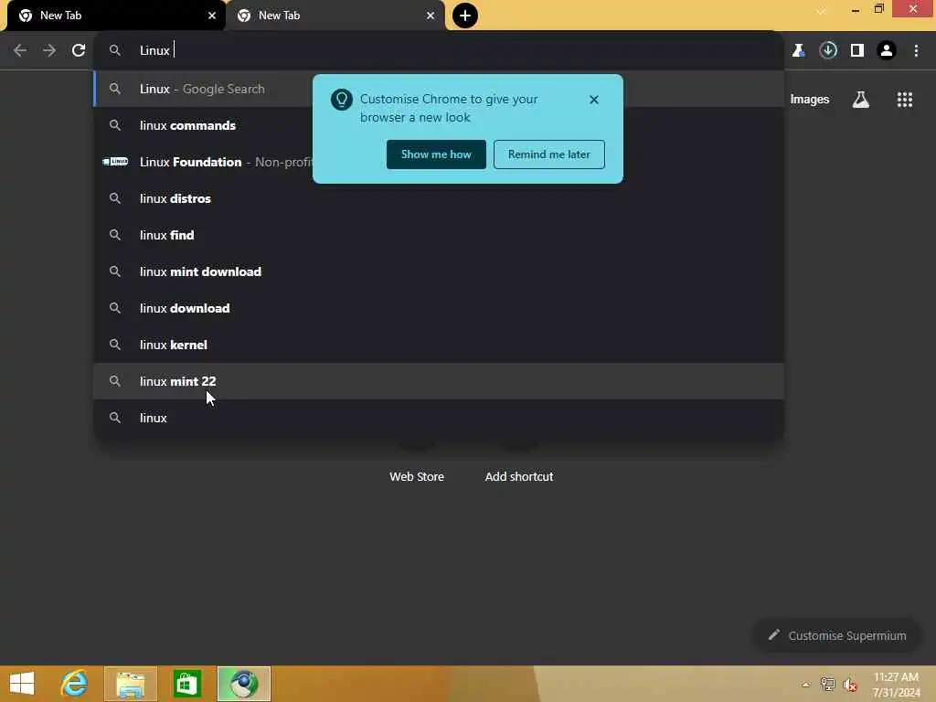The image size is (936, 702).
Task: Open the tab search chevron in the title bar
Action: click(x=822, y=11)
